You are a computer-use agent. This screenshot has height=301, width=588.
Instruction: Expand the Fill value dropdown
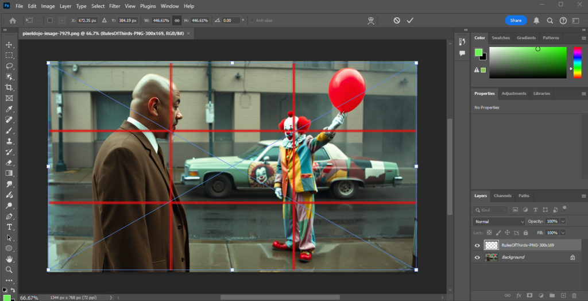point(563,233)
